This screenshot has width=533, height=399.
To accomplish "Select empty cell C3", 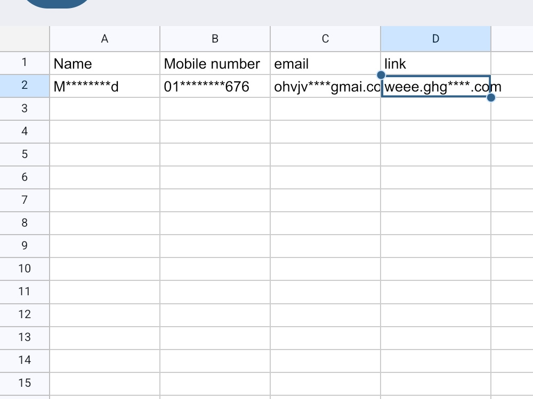I will tap(325, 109).
